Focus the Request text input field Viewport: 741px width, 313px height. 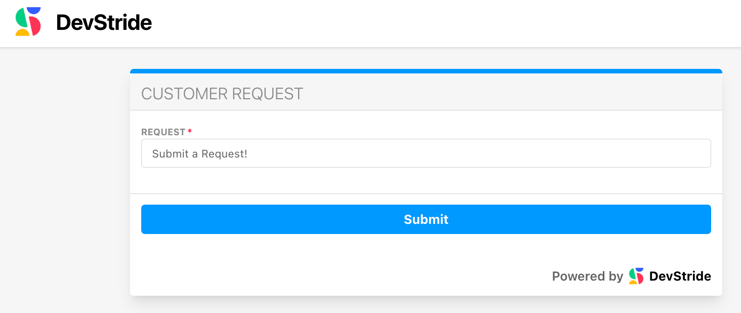tap(426, 153)
